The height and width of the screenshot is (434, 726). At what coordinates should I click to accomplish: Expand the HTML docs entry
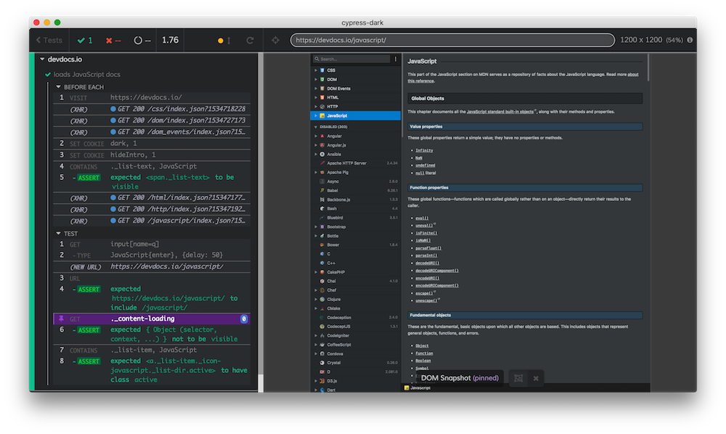tap(316, 98)
